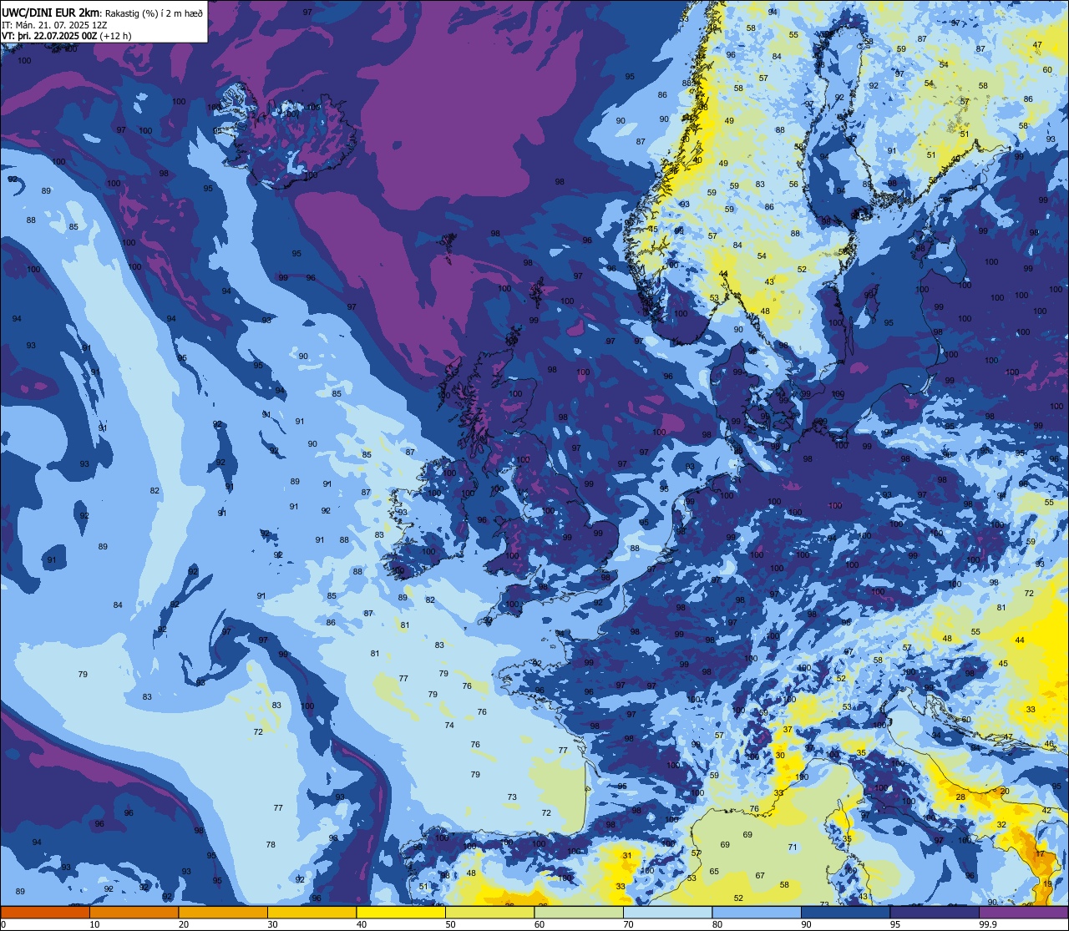Click the legend scale label 80

(717, 924)
